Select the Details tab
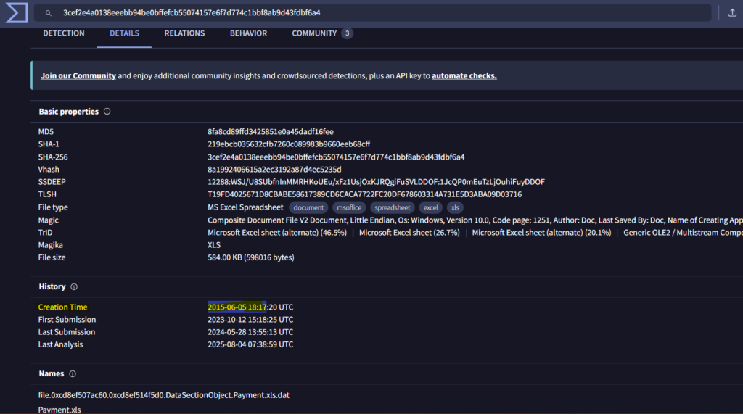 click(x=124, y=33)
